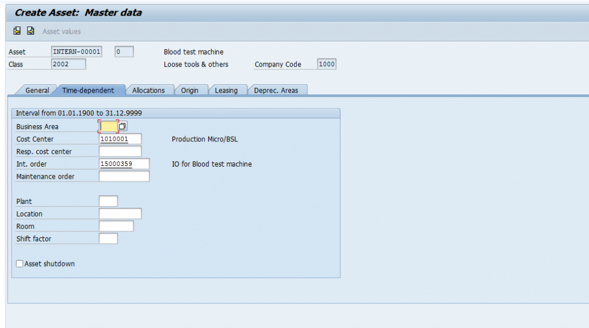Click the asset subnumber field 0
The image size is (589, 328).
[124, 52]
